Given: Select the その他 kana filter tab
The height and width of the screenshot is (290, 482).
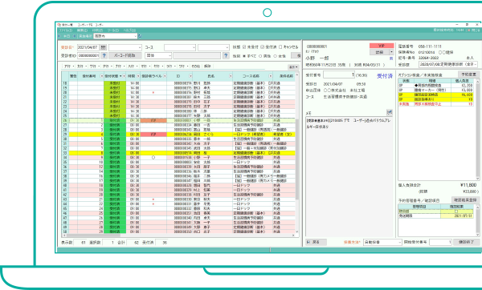Looking at the screenshot, I should coord(196,66).
